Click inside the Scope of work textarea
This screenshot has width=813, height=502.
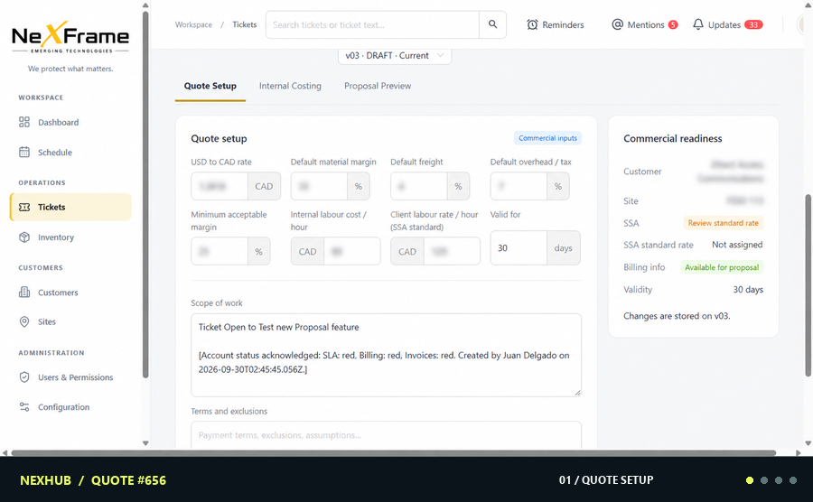tap(386, 355)
